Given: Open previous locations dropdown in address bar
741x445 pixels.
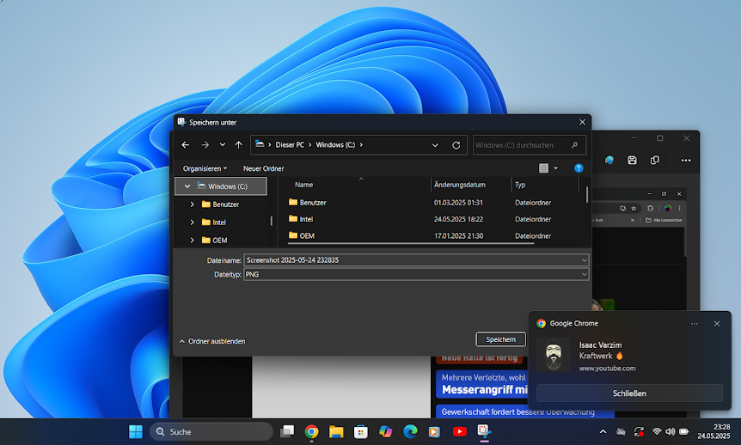Looking at the screenshot, I should click(435, 145).
